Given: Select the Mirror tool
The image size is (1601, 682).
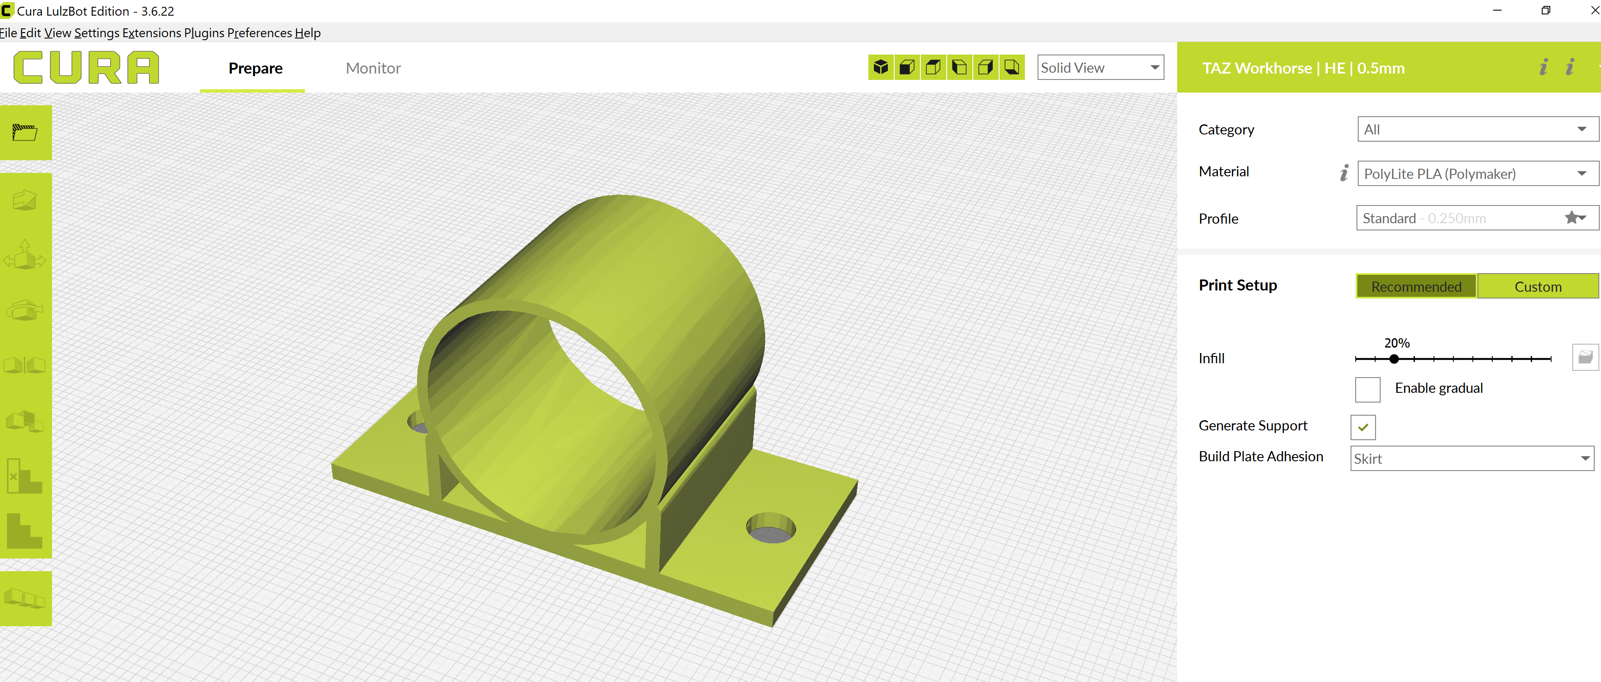Looking at the screenshot, I should (26, 365).
